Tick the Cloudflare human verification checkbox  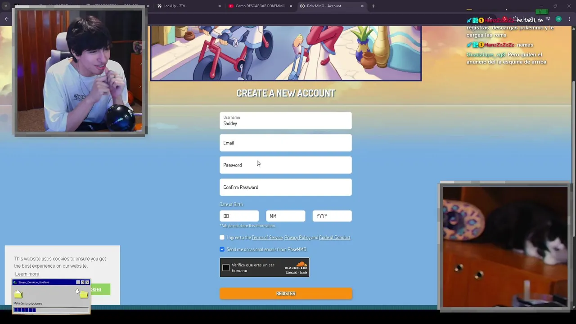coord(226,268)
